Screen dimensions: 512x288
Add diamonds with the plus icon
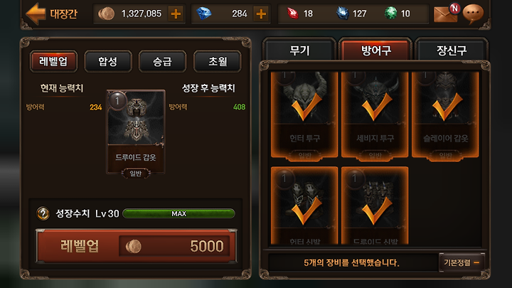pyautogui.click(x=261, y=14)
